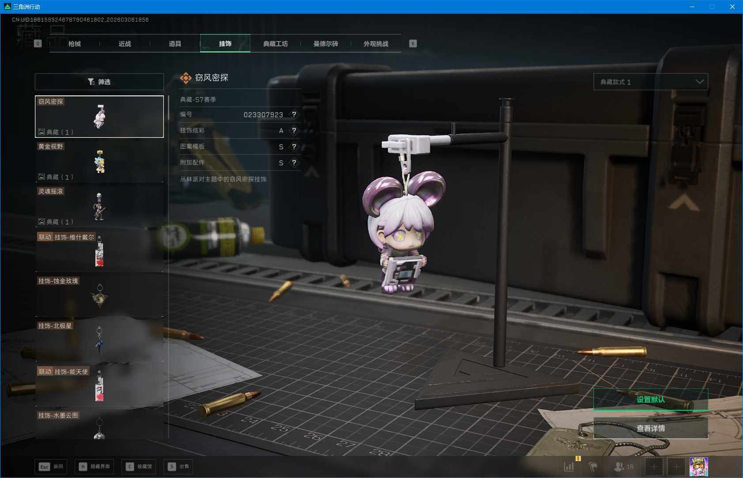Screen dimensions: 743x478
Task: Select the 挂饰-维什戴尔 collab charm
Action: pyautogui.click(x=99, y=251)
